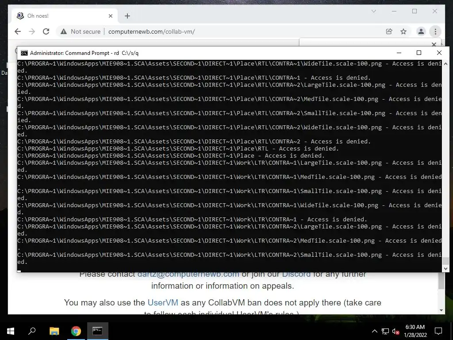Viewport: 453px width, 340px height.
Task: Click the address bar URL computernewb.com/collab-vm/
Action: (151, 31)
